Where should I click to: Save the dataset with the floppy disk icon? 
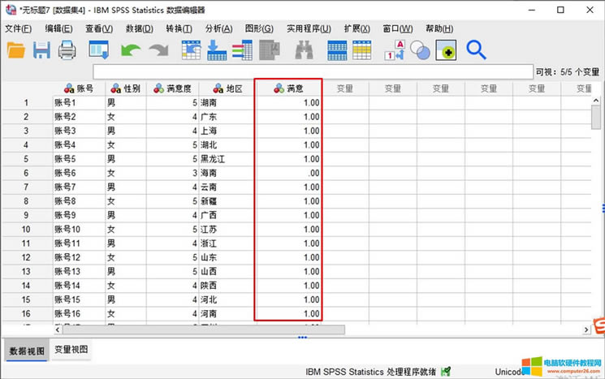[41, 50]
